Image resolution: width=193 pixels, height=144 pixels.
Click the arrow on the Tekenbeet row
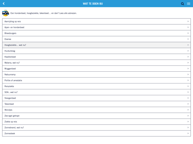188,104
